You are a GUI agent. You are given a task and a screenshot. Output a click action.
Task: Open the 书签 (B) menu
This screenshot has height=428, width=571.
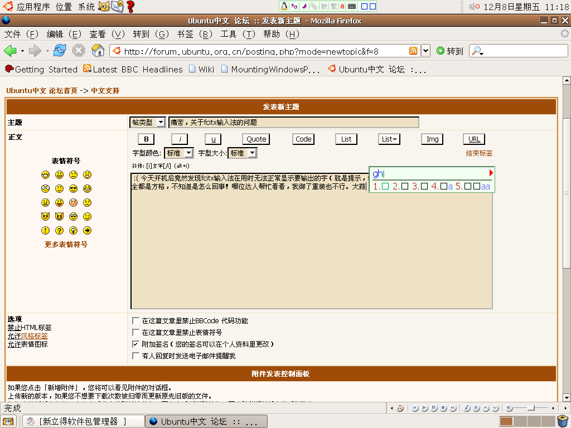pyautogui.click(x=195, y=34)
